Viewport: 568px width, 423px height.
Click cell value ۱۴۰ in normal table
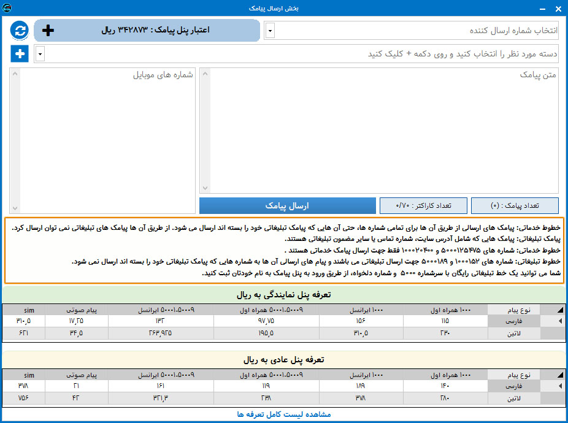click(445, 386)
